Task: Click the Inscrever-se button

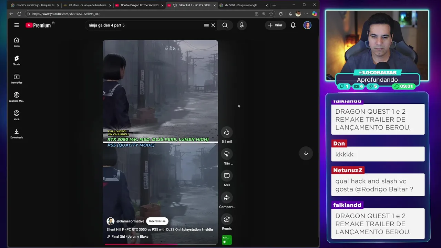Action: [x=157, y=221]
